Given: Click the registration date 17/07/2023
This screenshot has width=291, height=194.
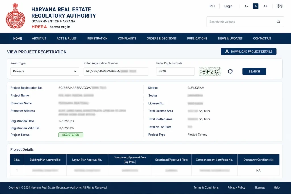Looking at the screenshot, I should pyautogui.click(x=66, y=121).
